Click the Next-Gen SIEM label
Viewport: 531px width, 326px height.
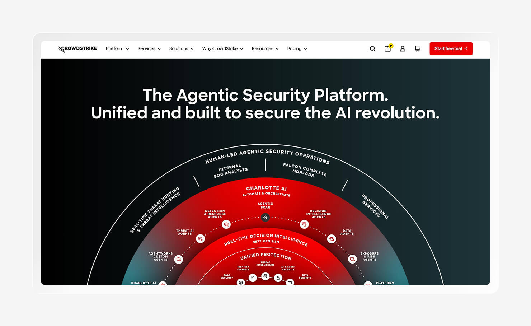click(266, 242)
